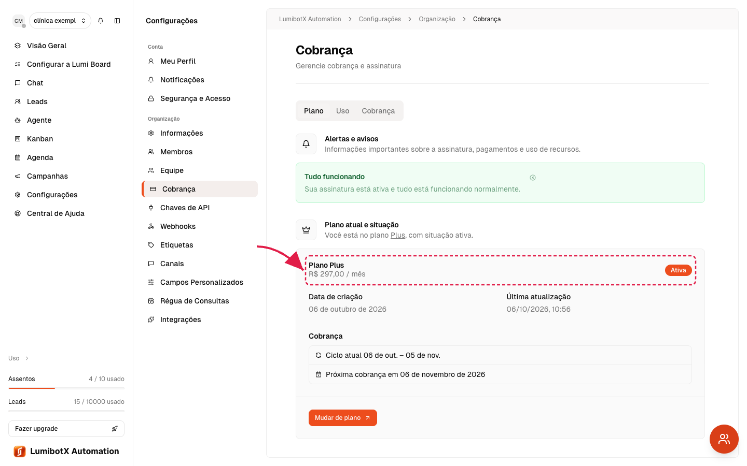
Task: Click the Régua de Consultas icon
Action: tap(151, 301)
